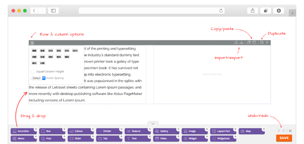Select the Callout module

click(x=80, y=131)
